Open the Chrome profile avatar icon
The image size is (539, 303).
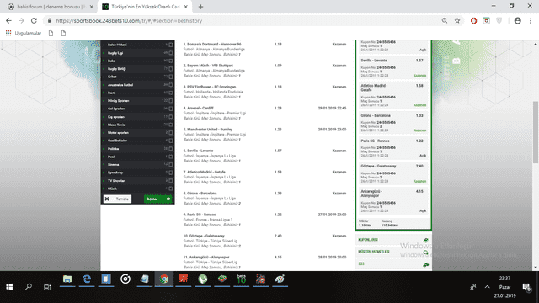[x=517, y=20]
